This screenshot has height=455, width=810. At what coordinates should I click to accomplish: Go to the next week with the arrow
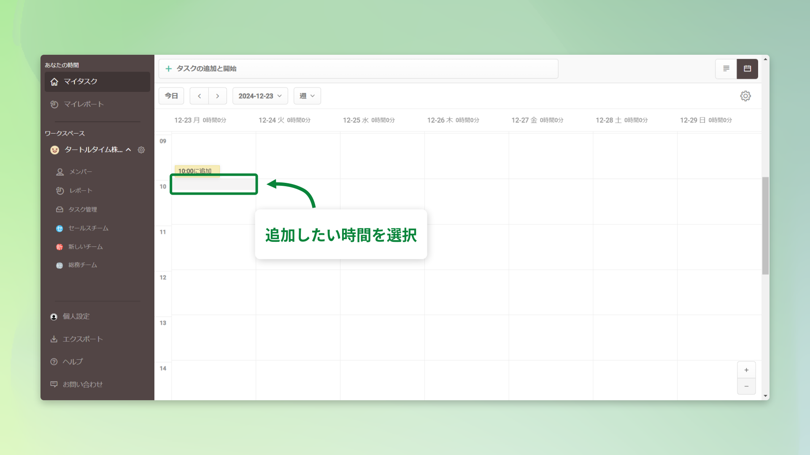coord(218,96)
